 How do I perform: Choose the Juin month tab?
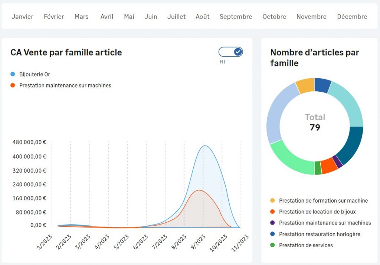point(151,17)
